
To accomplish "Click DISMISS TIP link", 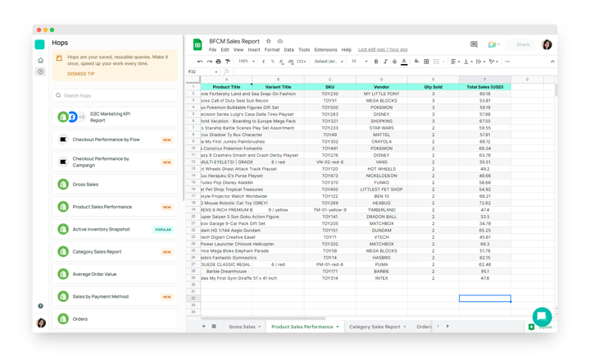I will pos(81,74).
